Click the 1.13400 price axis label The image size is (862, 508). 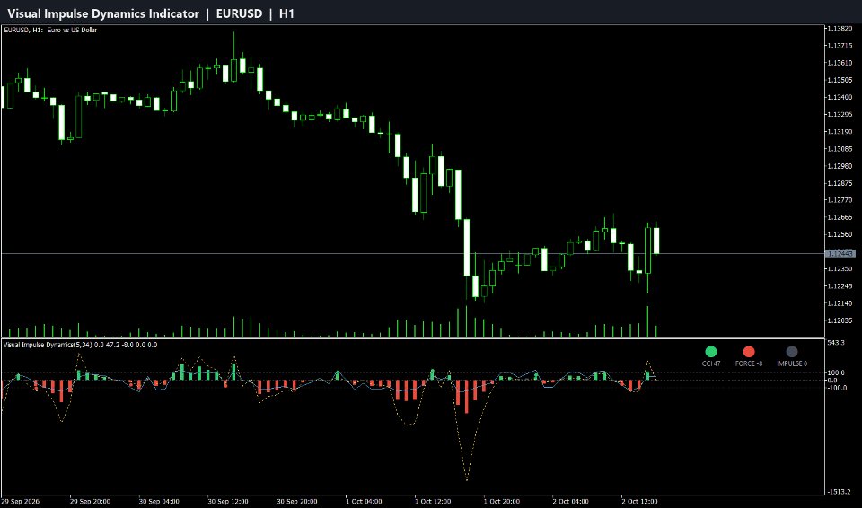tap(840, 97)
